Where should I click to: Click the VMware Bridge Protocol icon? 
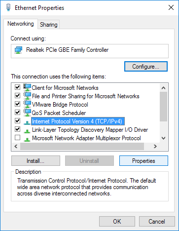coord(27,104)
